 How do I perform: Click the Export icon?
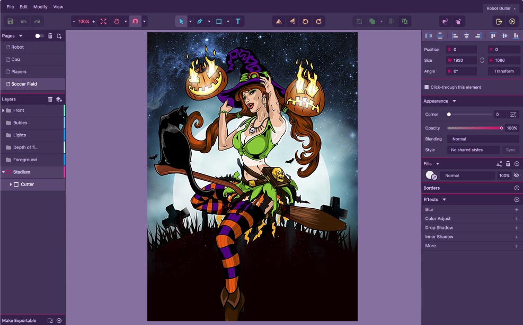[499, 22]
